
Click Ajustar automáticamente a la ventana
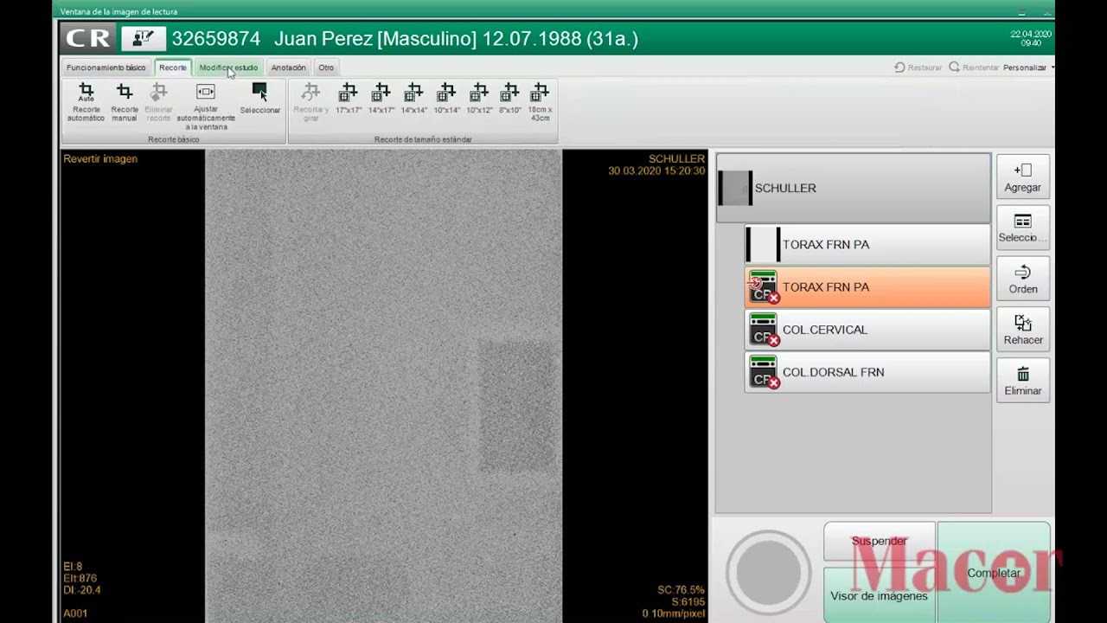[x=206, y=106]
